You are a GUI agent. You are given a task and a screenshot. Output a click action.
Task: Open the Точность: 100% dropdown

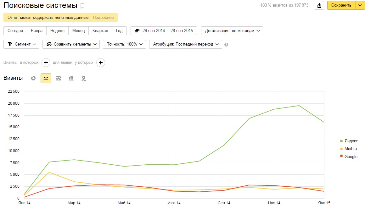(124, 44)
